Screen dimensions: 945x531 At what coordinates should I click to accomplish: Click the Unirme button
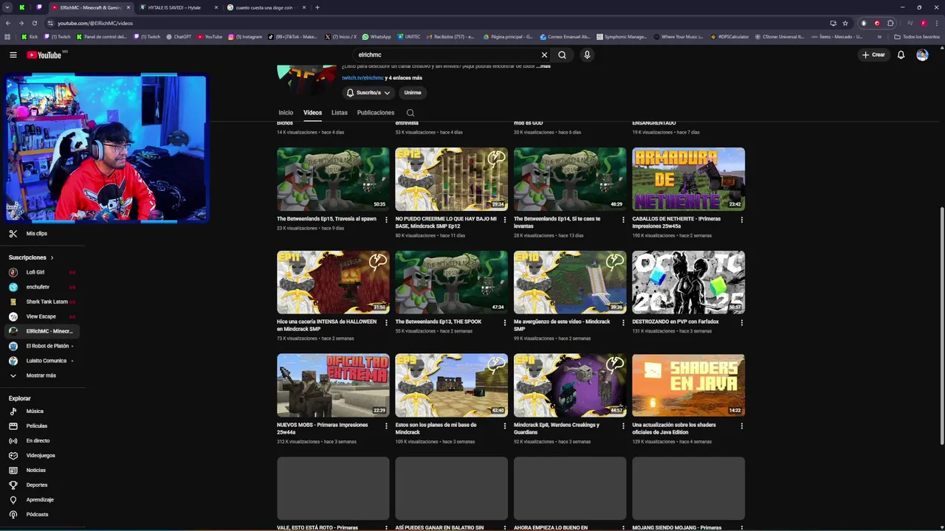click(413, 92)
